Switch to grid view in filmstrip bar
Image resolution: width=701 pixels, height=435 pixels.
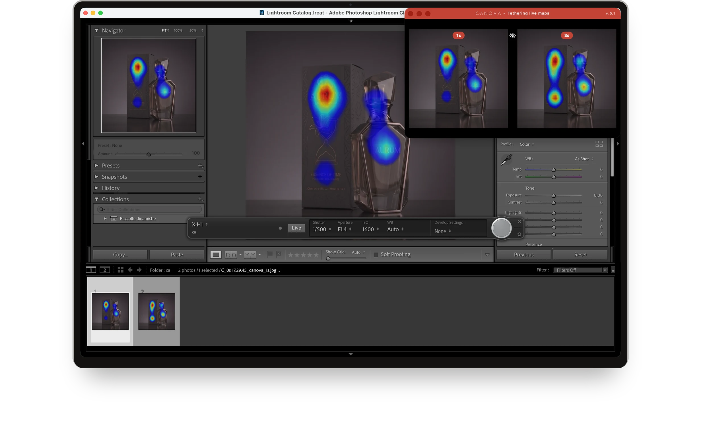(x=120, y=270)
